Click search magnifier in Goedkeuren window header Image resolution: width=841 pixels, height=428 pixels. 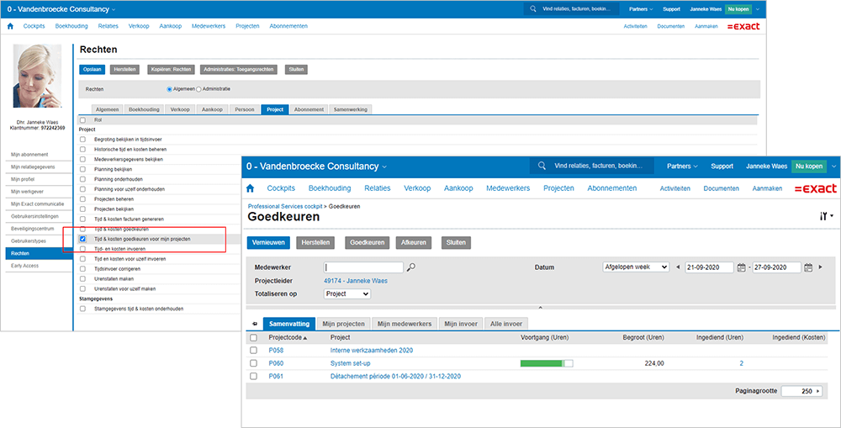[x=542, y=166]
